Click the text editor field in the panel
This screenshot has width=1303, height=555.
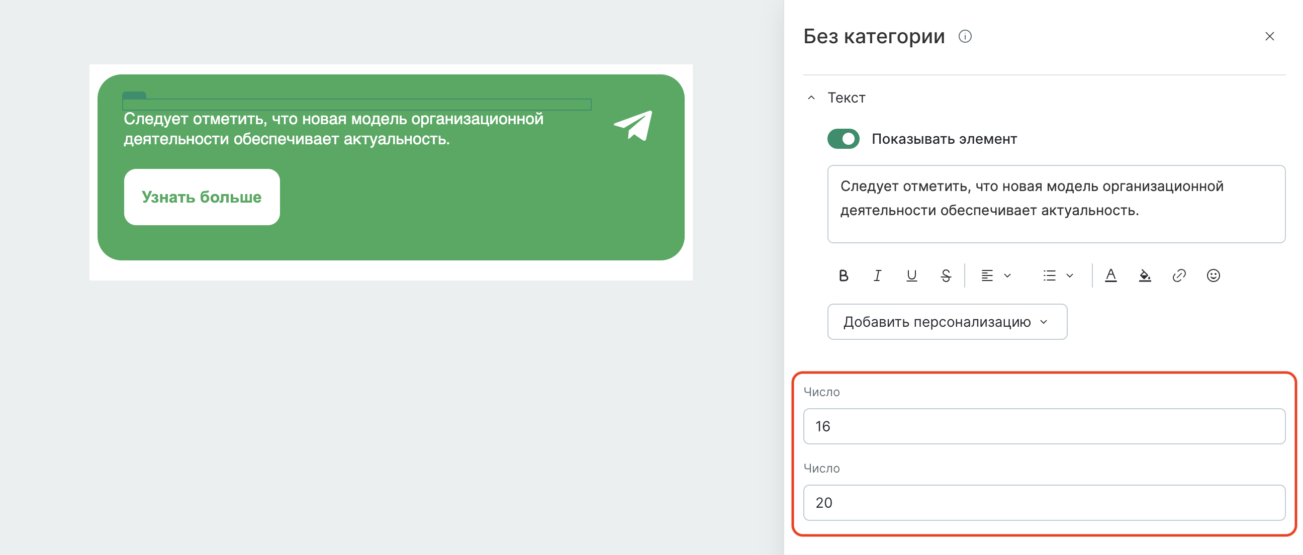click(1056, 204)
